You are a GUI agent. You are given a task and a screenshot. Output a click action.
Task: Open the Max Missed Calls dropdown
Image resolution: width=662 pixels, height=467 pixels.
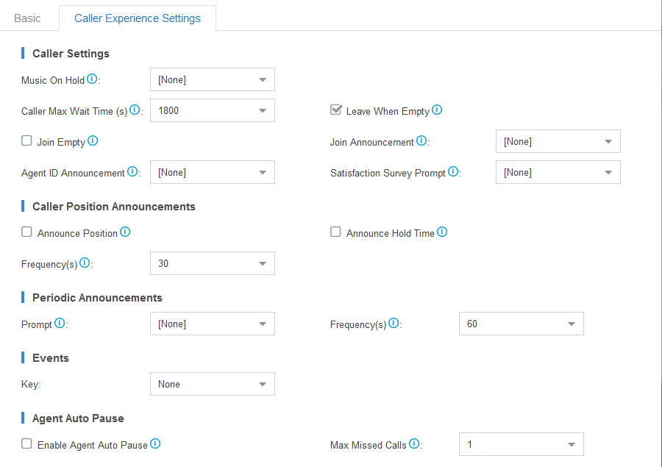[521, 444]
